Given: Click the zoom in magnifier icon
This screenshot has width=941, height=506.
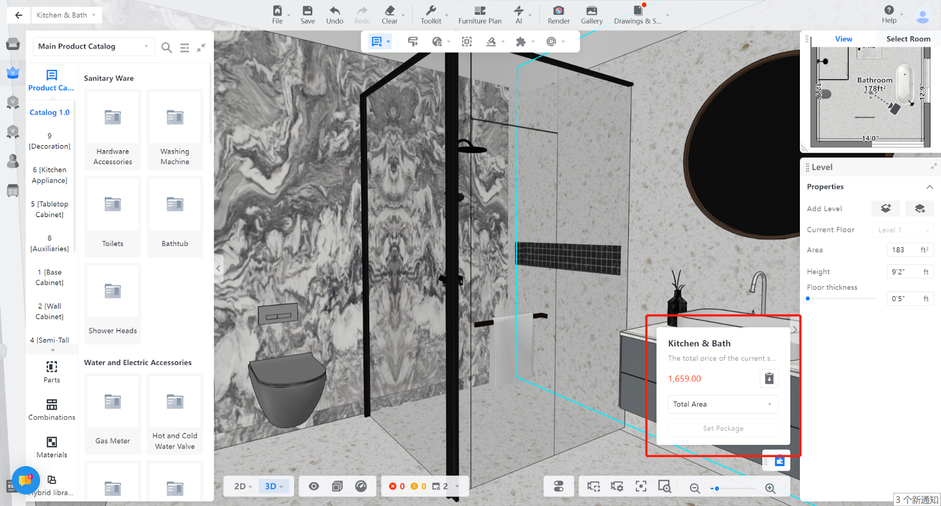Looking at the screenshot, I should tap(770, 488).
